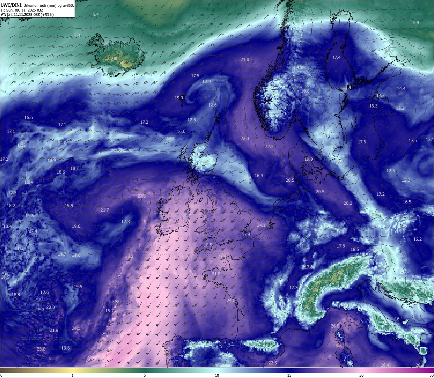Screen dimensions: 434x378
Task: Click the 14.0 value on the map
Action: [62, 143]
